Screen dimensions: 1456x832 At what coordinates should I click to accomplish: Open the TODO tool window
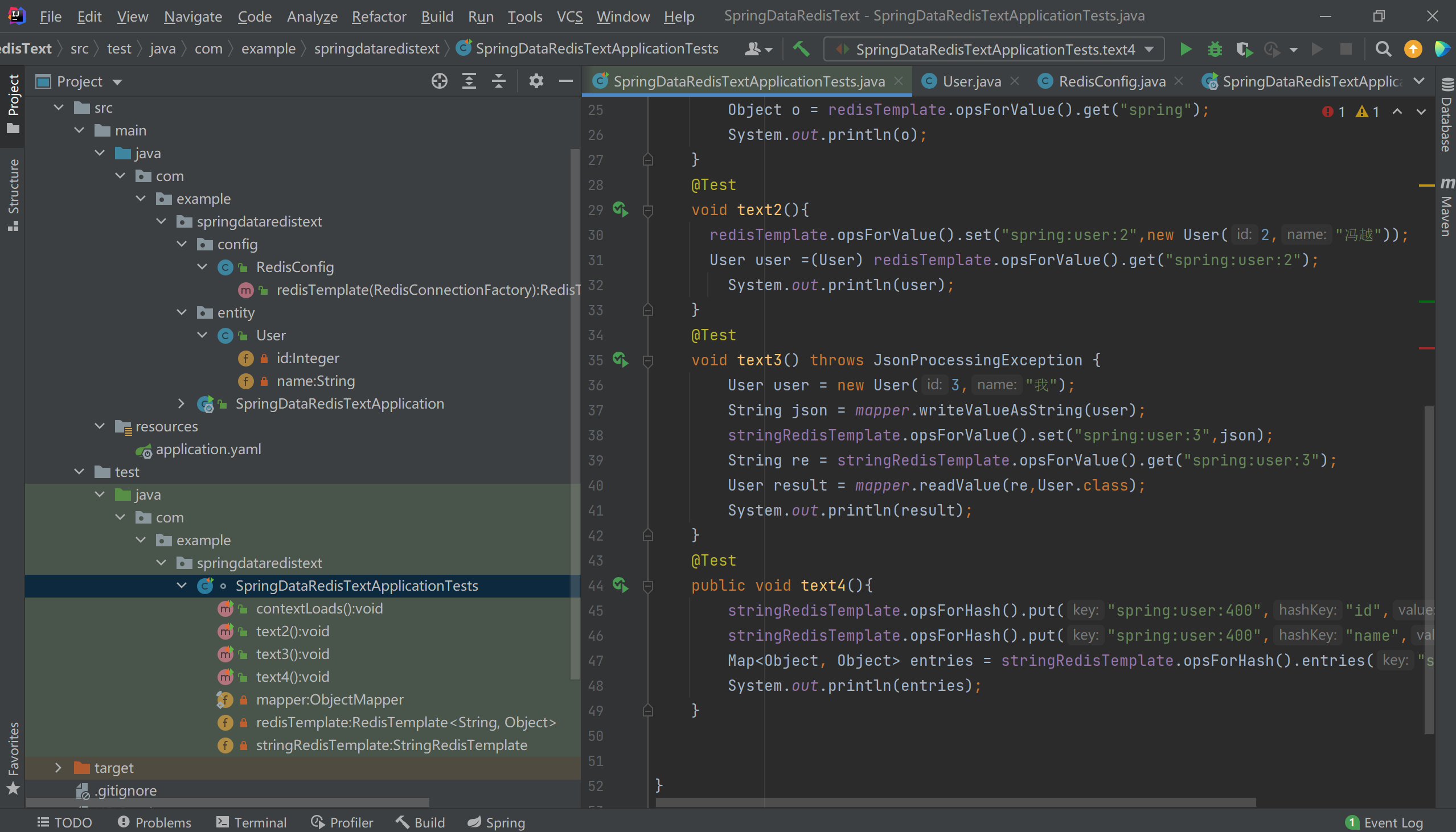[64, 822]
